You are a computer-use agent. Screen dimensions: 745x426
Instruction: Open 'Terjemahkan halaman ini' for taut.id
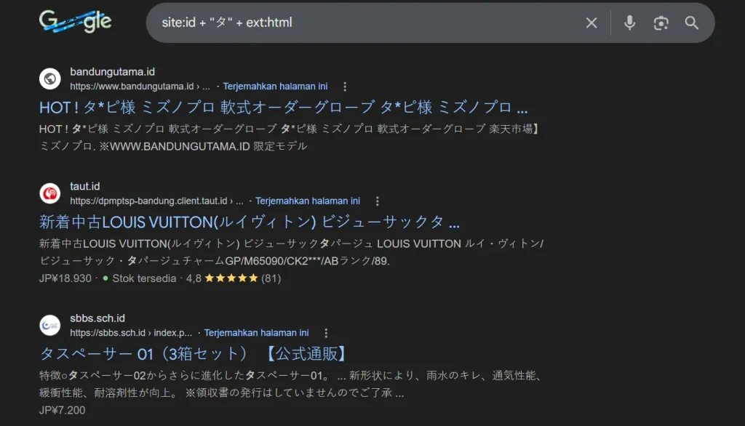[308, 201]
